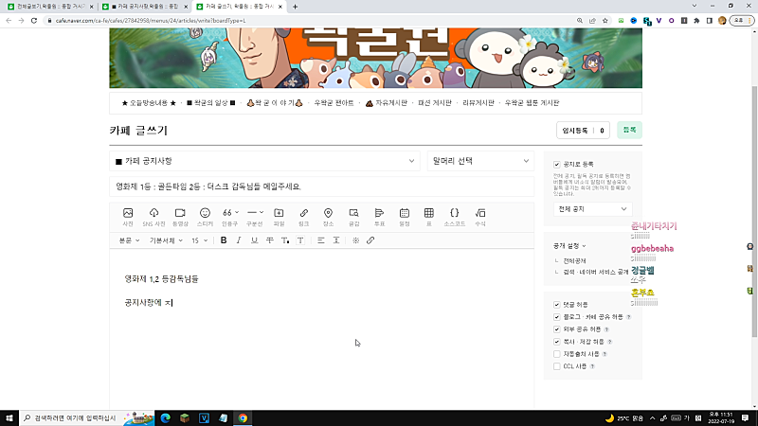Image resolution: width=758 pixels, height=426 pixels.
Task: Reload the page with refresh icon
Action: (34, 21)
